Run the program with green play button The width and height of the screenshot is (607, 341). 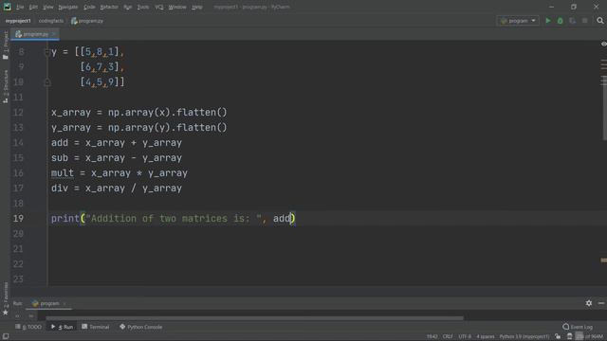(x=548, y=21)
